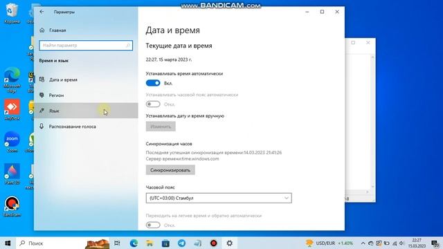Screen dimensions: 443x249
Task: Go back with the Settings back arrow
Action: (x=42, y=12)
